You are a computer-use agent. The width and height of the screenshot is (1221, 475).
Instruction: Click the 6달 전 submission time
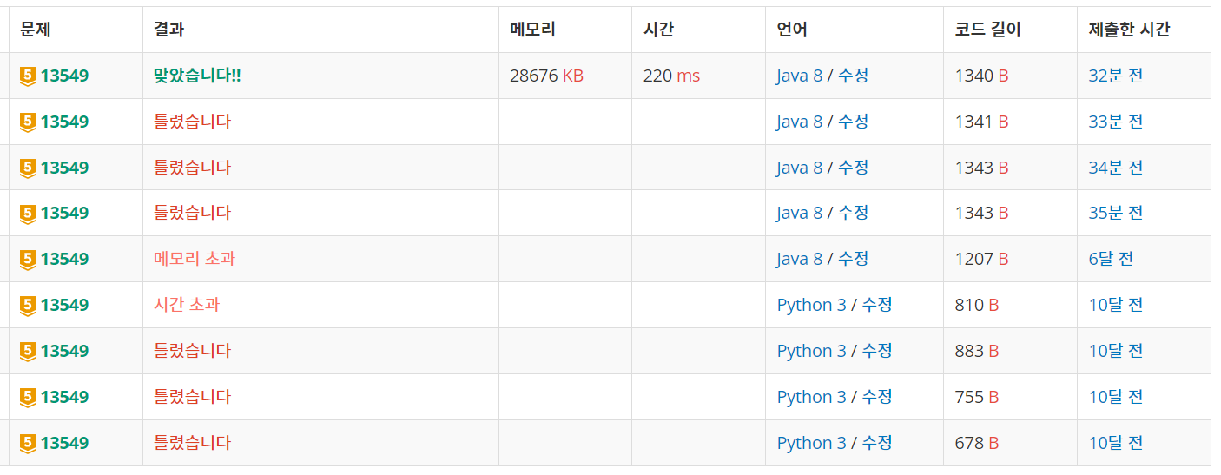click(1111, 259)
